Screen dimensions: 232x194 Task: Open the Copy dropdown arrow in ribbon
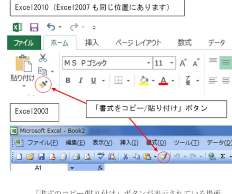click(53, 72)
